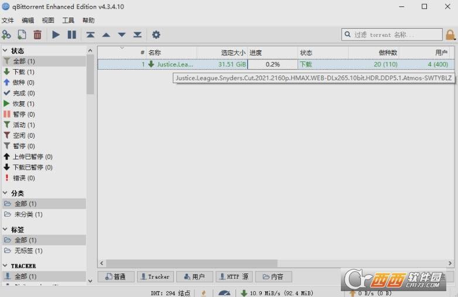Move torrent down in queue
This screenshot has height=297, width=458.
(122, 35)
